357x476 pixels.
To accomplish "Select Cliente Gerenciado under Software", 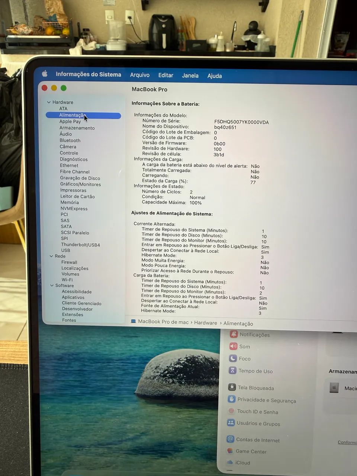I will 82,303.
